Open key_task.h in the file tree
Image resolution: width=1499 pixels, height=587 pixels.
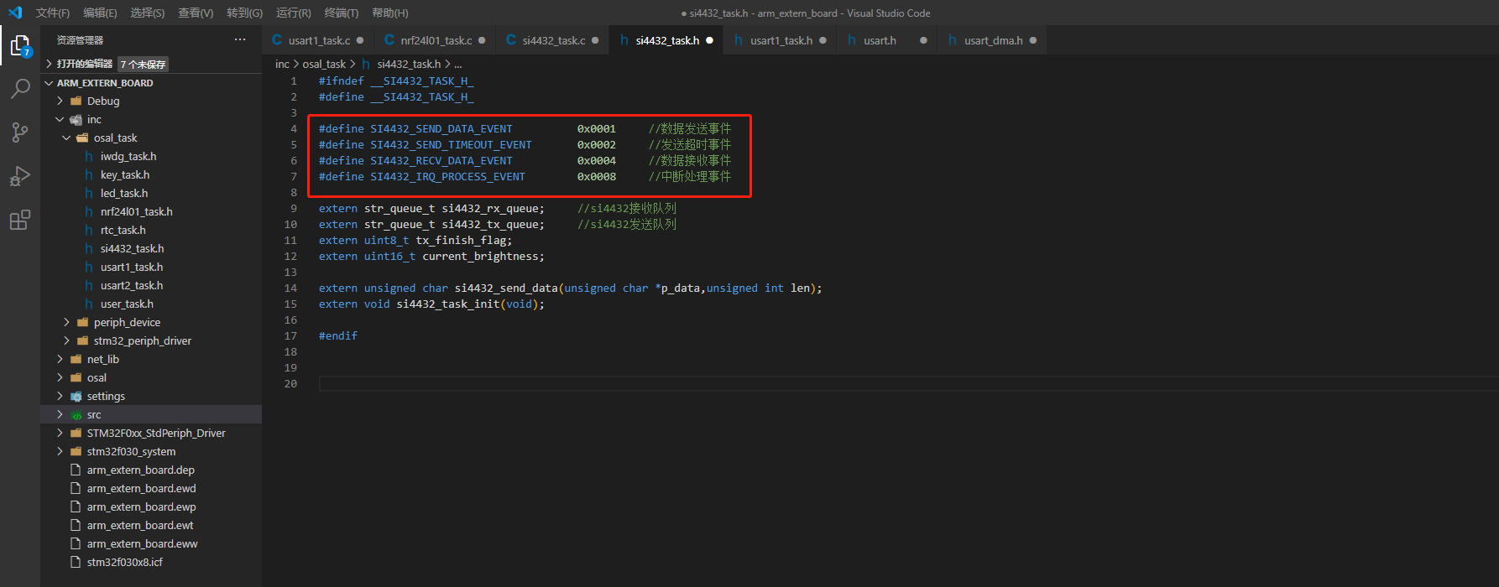click(x=125, y=174)
